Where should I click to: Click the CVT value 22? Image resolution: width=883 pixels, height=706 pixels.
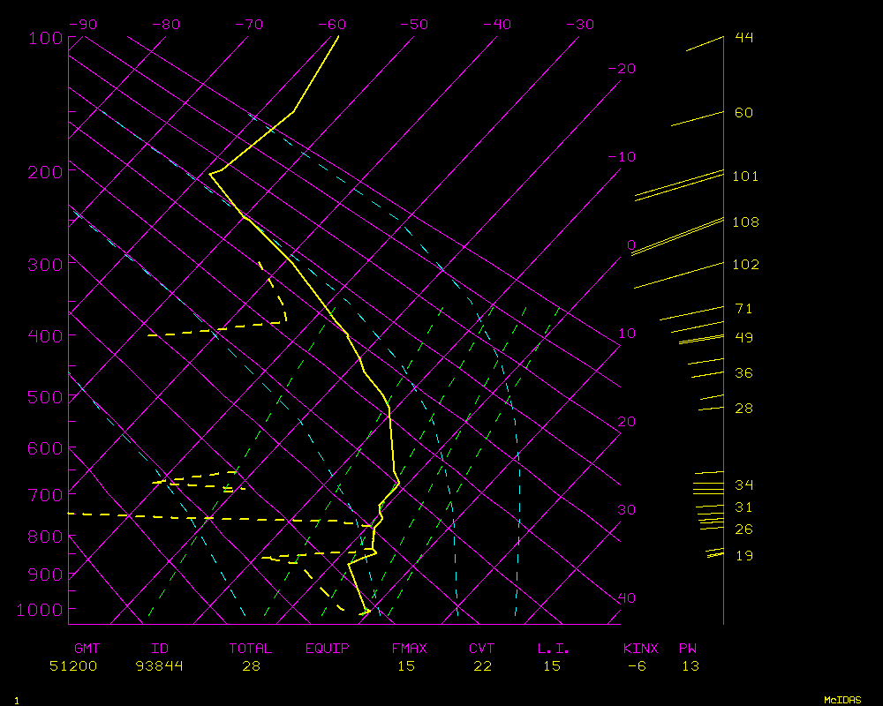[x=482, y=666]
